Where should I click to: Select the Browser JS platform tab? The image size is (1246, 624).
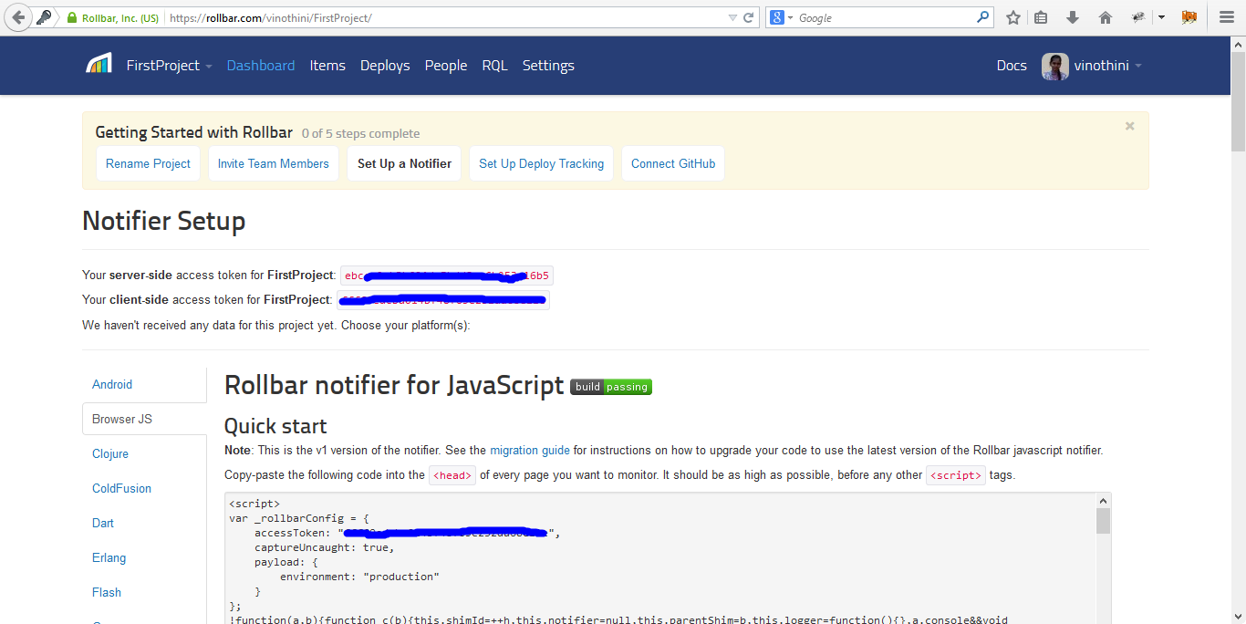pyautogui.click(x=144, y=420)
